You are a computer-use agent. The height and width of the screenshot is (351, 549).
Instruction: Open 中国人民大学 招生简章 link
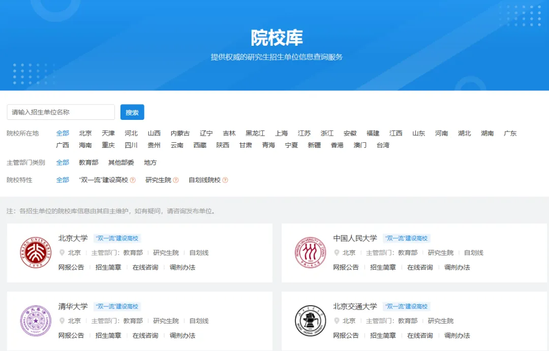pyautogui.click(x=383, y=267)
